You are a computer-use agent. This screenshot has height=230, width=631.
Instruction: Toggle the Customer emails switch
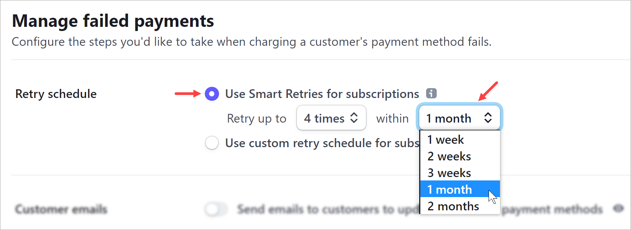tap(216, 209)
